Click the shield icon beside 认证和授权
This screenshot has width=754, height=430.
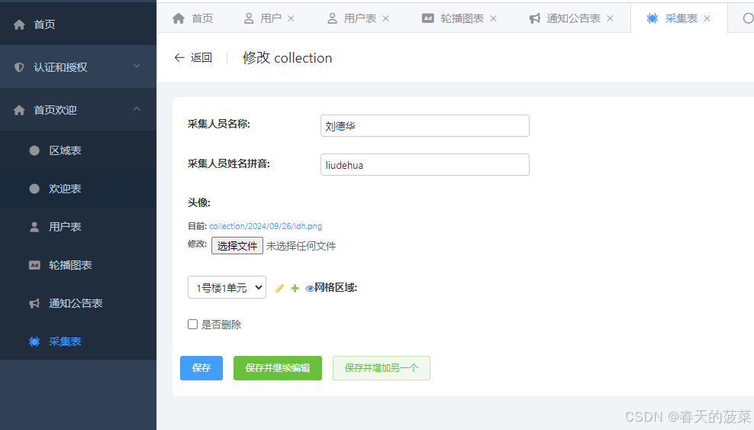(19, 67)
